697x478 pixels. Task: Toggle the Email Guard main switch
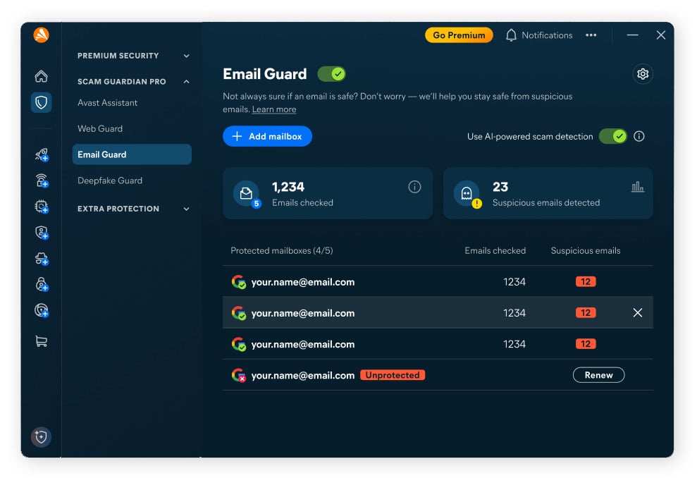[332, 74]
